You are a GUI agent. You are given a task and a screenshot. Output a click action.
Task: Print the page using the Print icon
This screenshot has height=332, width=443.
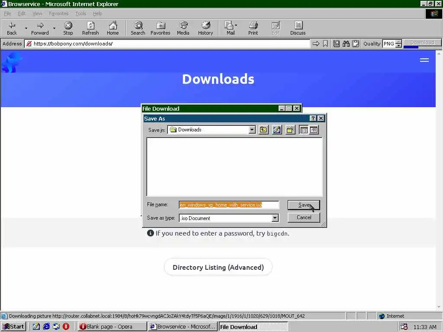(253, 28)
